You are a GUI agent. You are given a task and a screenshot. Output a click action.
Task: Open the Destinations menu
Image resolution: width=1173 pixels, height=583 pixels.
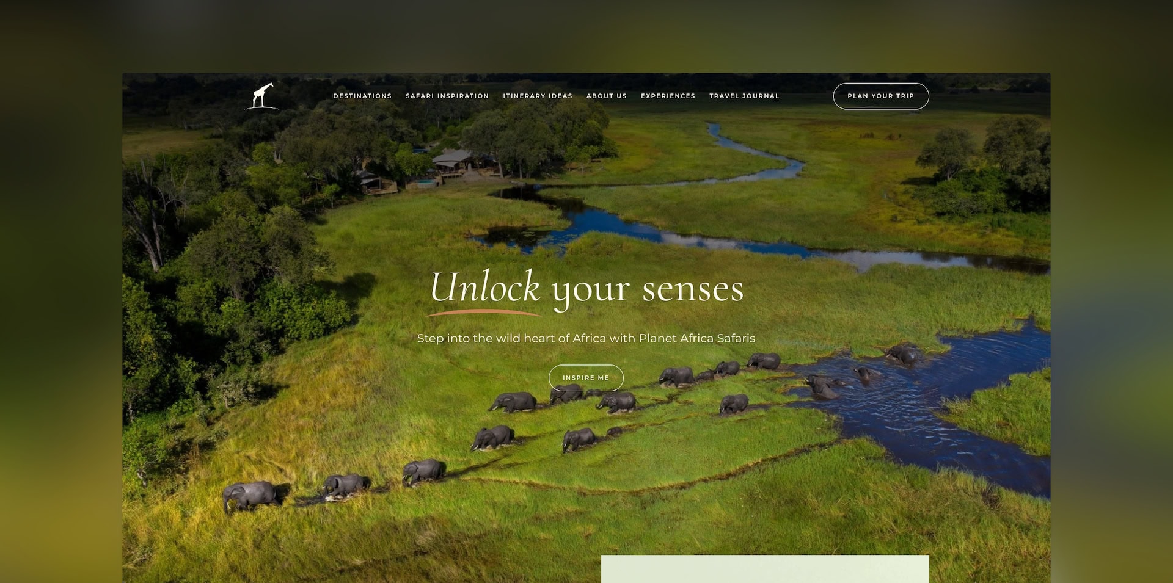[x=362, y=96]
